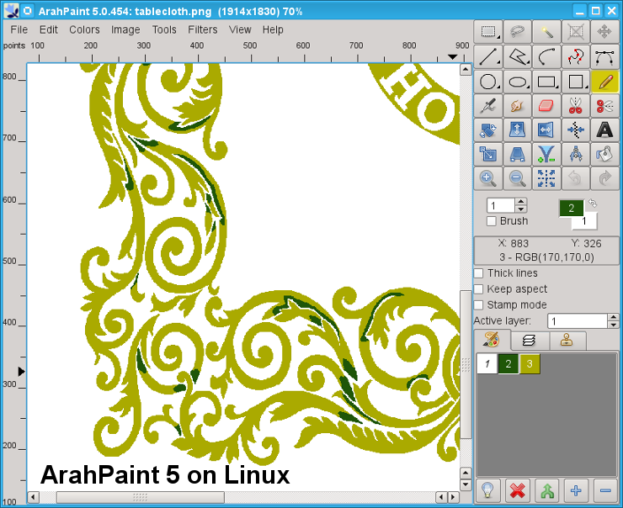The height and width of the screenshot is (508, 623).
Task: Switch to the stamp tab
Action: (x=567, y=340)
